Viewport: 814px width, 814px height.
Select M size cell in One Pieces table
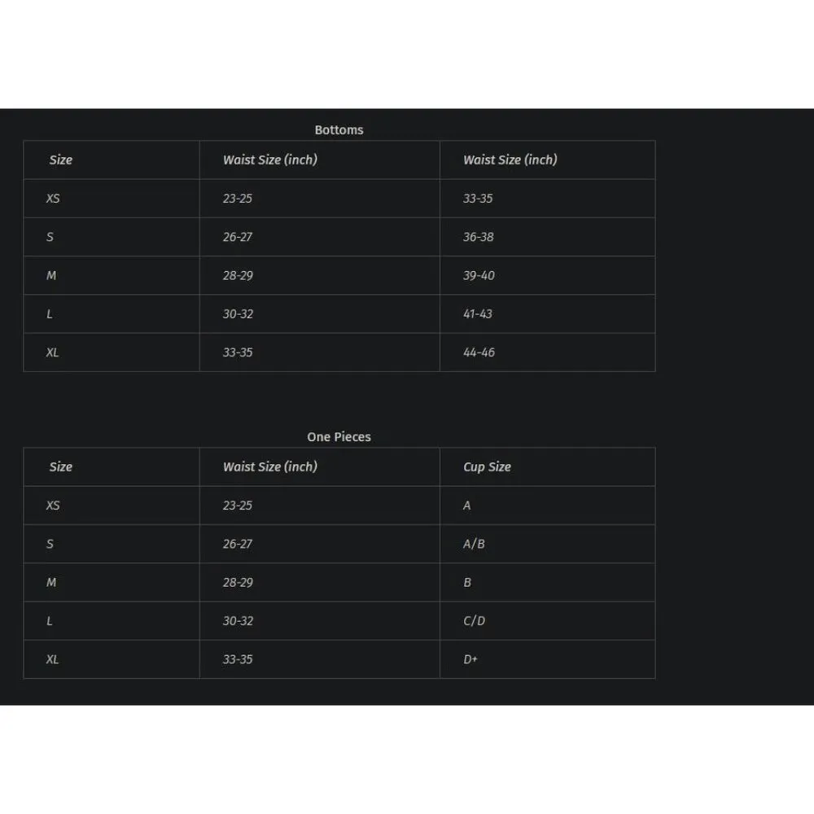click(51, 583)
